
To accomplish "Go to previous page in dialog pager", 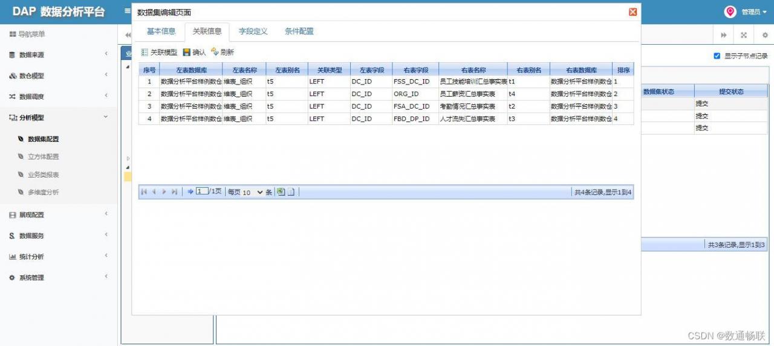I will (154, 192).
